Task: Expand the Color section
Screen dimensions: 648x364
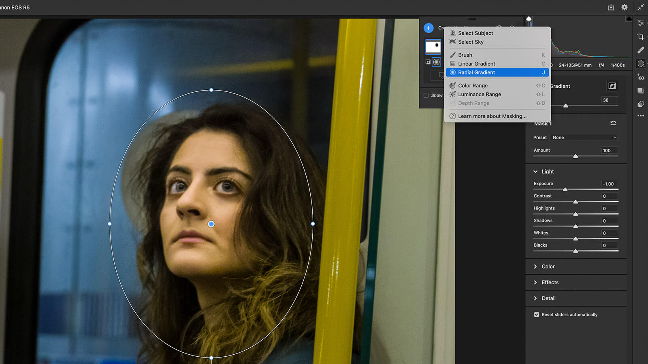Action: [x=535, y=267]
